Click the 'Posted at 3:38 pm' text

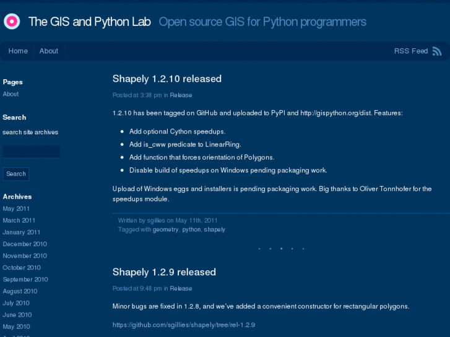click(137, 95)
